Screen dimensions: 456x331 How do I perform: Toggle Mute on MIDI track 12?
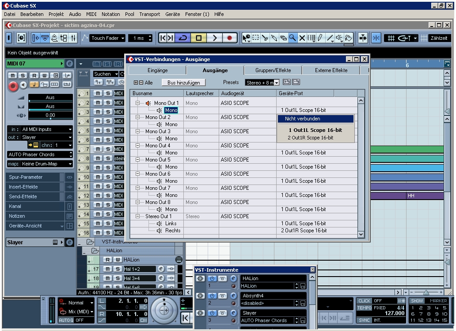click(98, 196)
